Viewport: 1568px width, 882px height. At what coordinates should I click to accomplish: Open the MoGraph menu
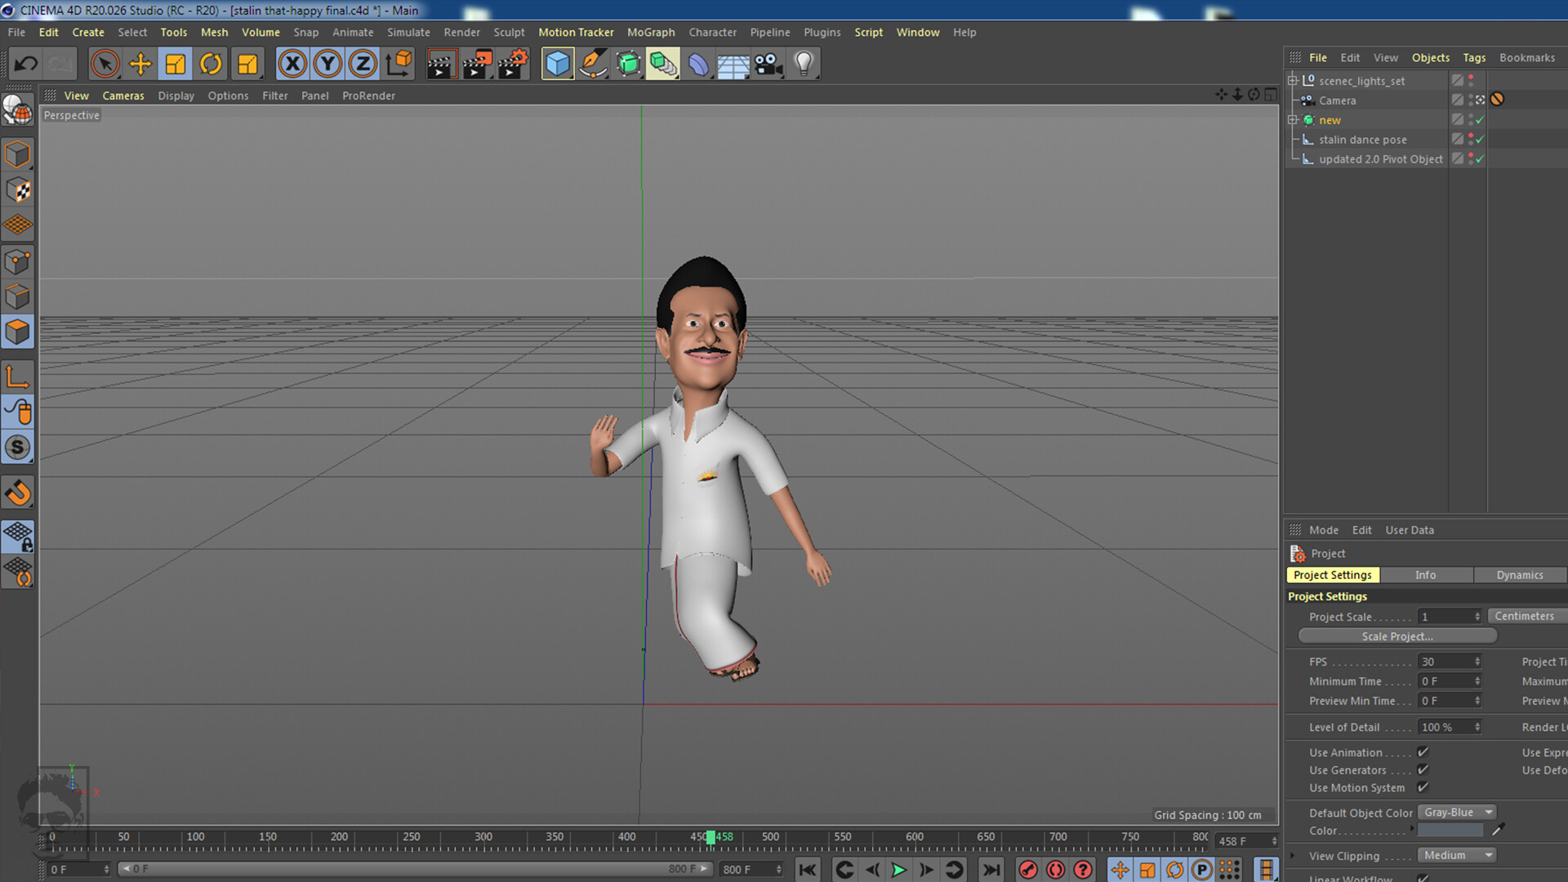click(x=651, y=33)
